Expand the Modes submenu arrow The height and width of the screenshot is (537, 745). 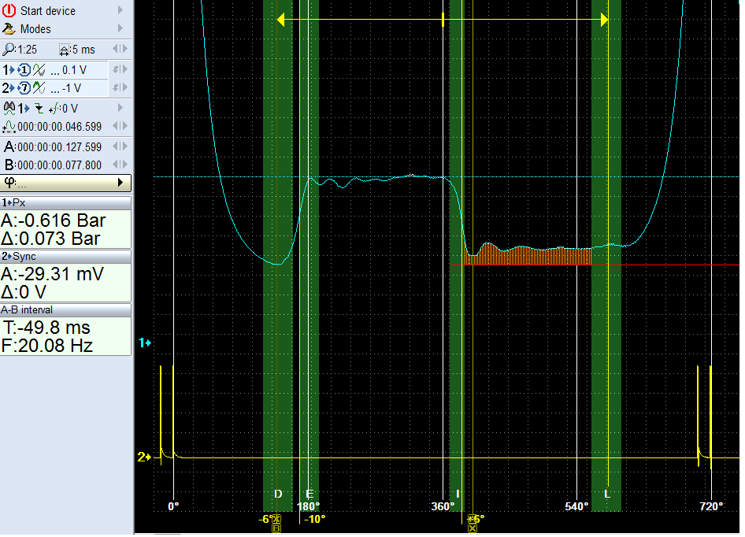(x=120, y=28)
